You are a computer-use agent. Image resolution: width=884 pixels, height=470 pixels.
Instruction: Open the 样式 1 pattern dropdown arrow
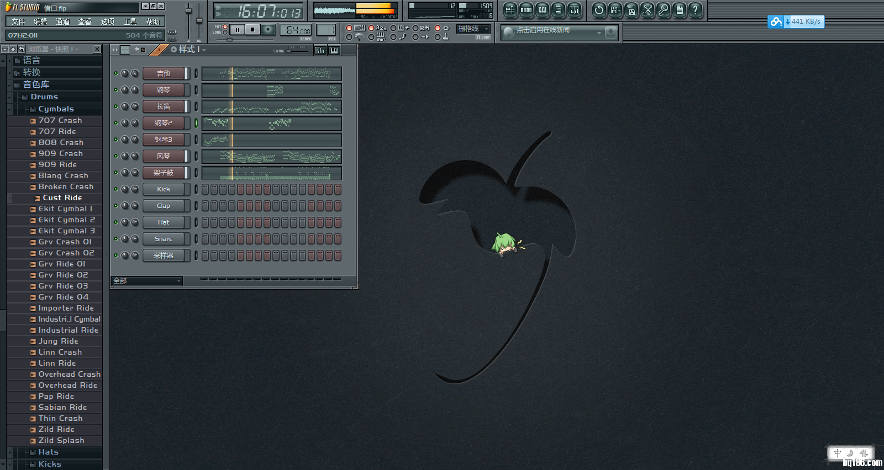(204, 50)
